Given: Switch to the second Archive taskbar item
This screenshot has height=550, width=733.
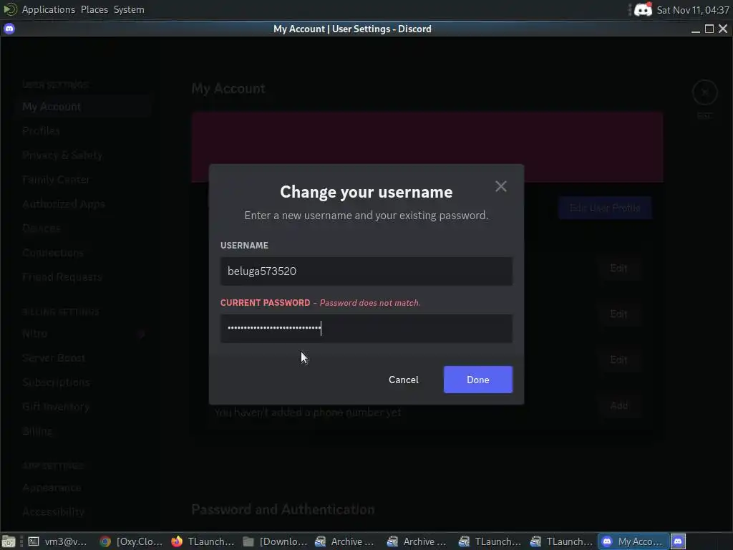Looking at the screenshot, I should 417,541.
